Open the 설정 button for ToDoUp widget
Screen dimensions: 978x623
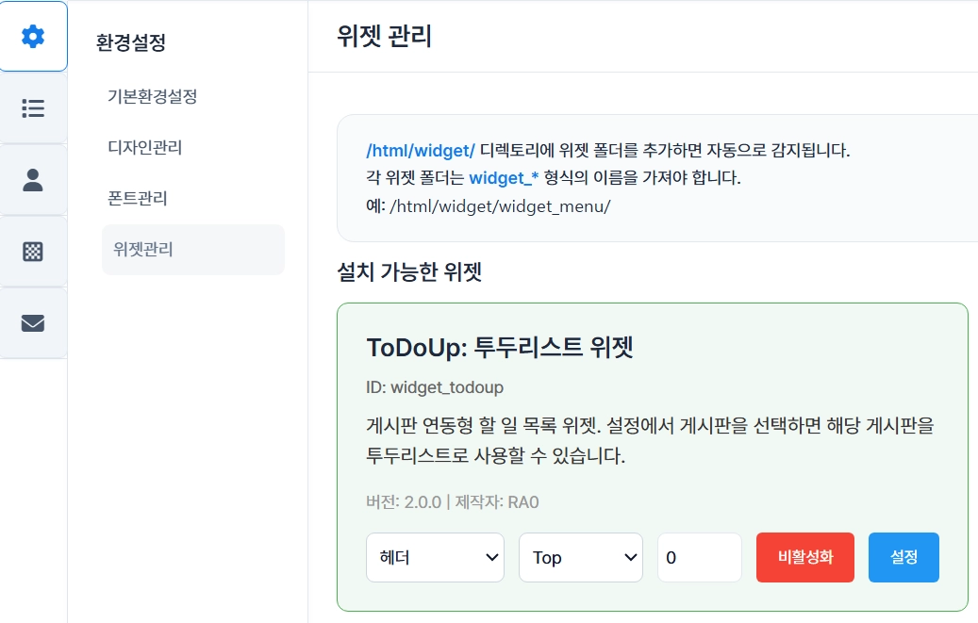pos(903,557)
